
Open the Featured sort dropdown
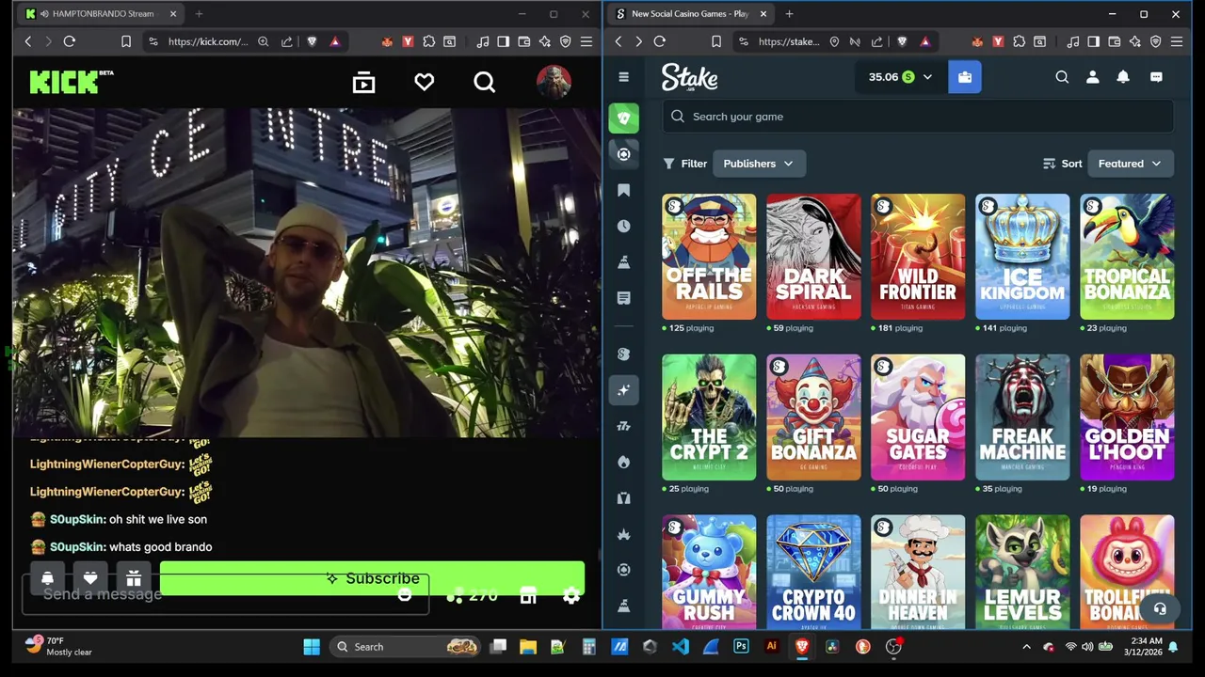[1130, 164]
